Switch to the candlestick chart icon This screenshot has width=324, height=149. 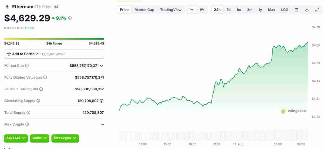click(202, 10)
